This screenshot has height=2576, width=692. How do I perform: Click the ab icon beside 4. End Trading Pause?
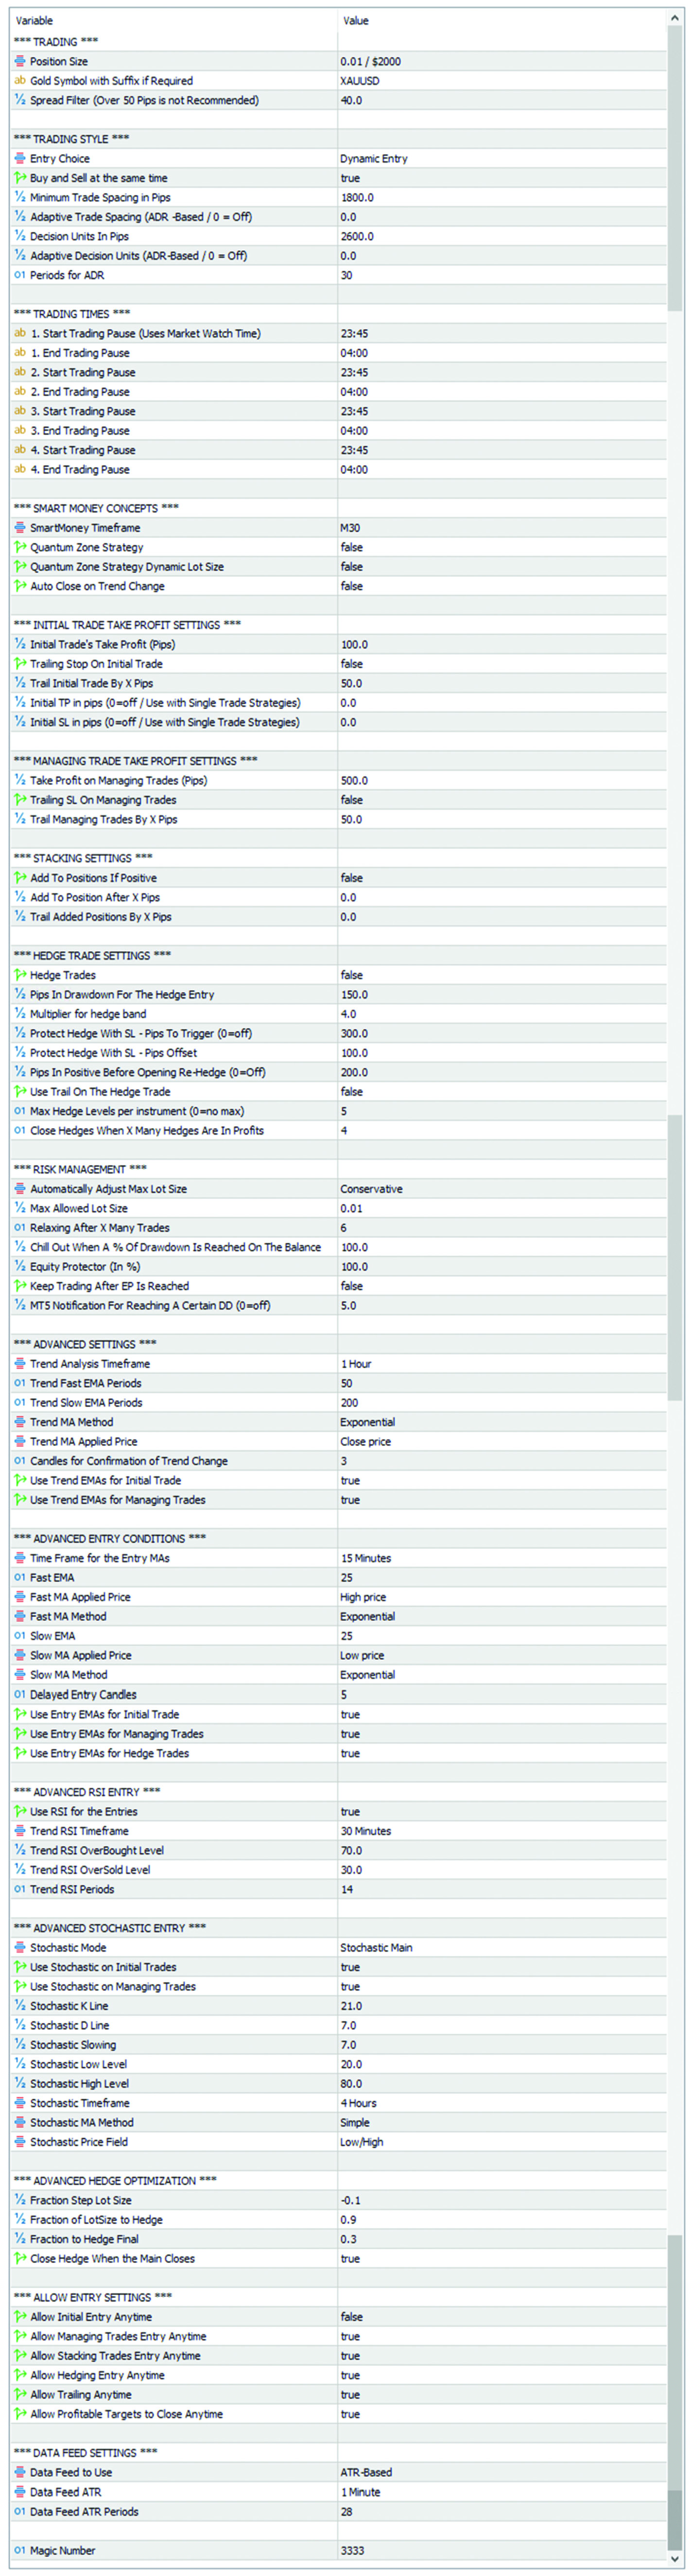pos(20,469)
